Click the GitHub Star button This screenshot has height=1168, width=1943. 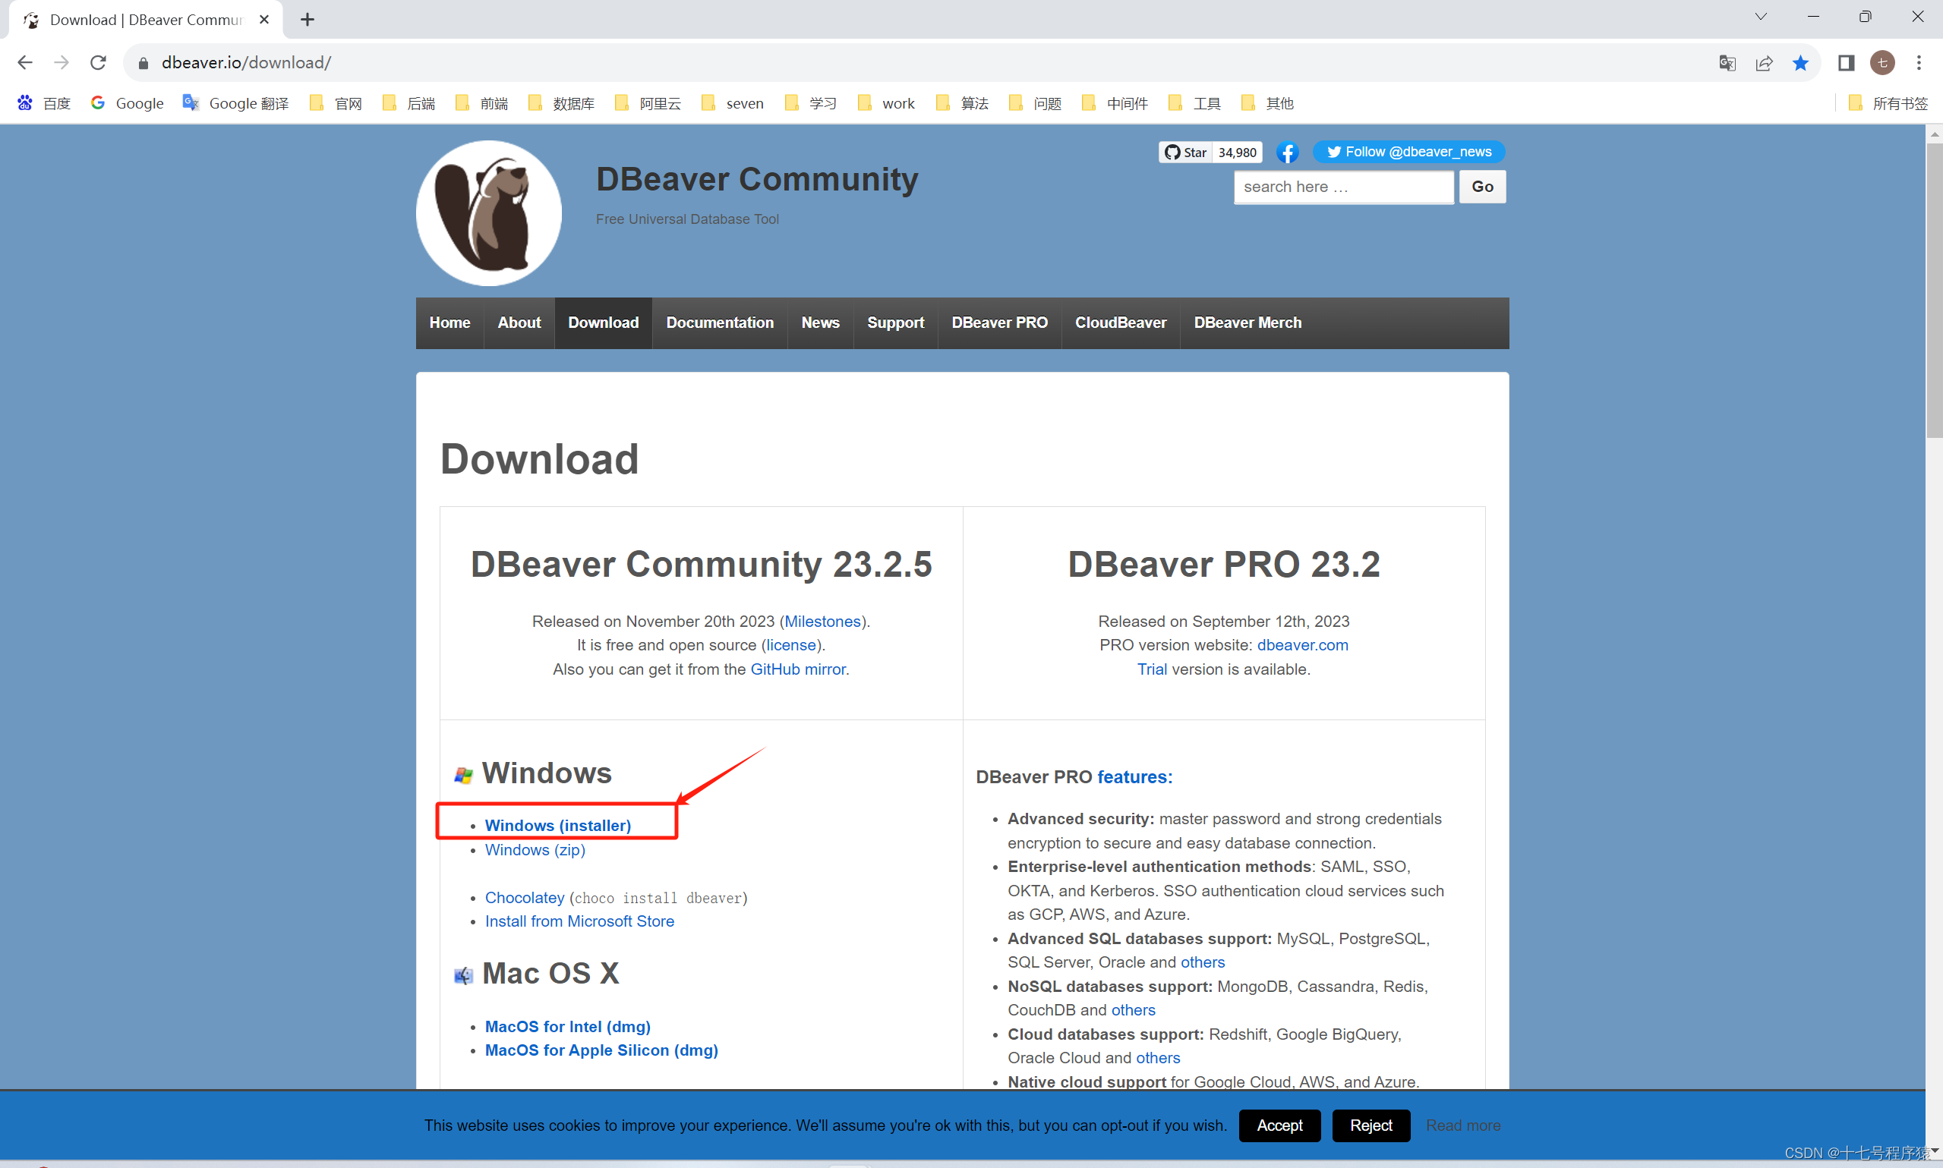point(1186,152)
